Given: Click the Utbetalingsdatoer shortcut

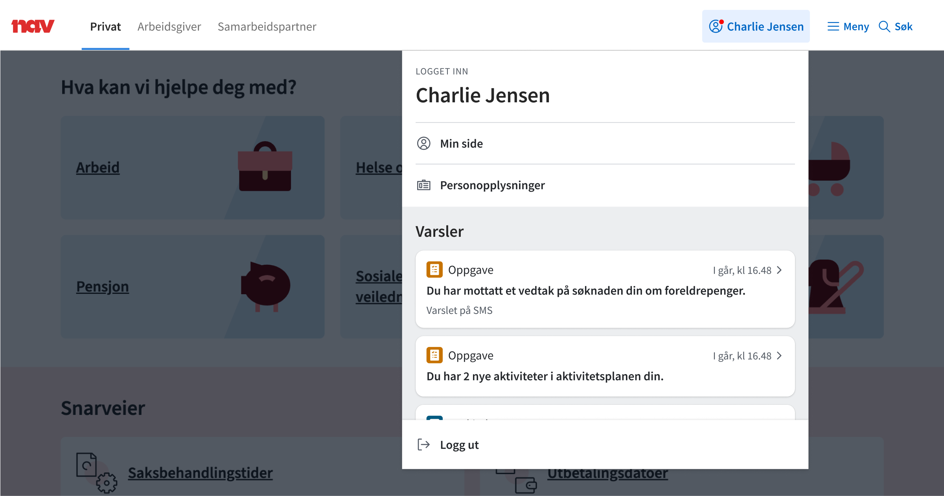Looking at the screenshot, I should click(x=607, y=473).
